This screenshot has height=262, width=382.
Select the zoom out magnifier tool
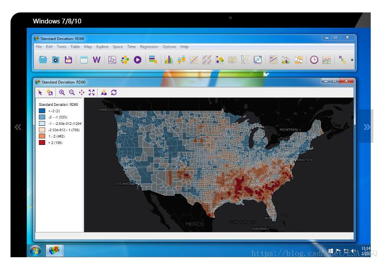click(x=72, y=92)
